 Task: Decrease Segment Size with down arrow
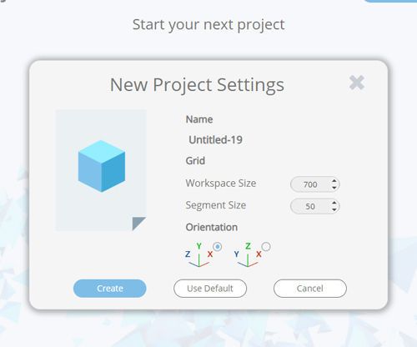334,209
